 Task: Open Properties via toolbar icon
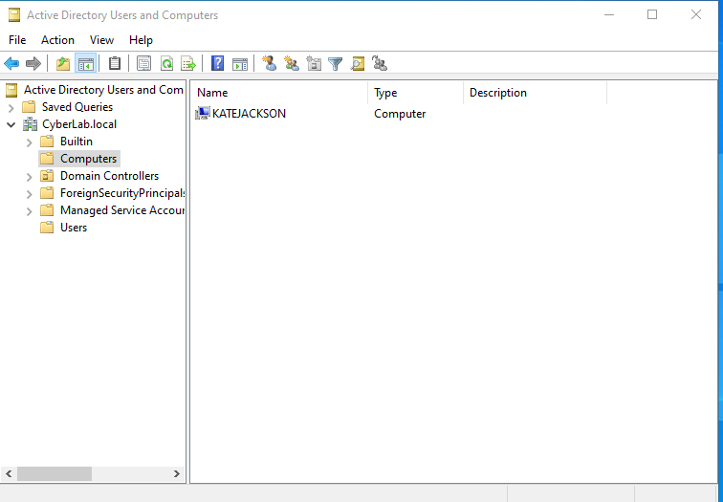[x=143, y=64]
